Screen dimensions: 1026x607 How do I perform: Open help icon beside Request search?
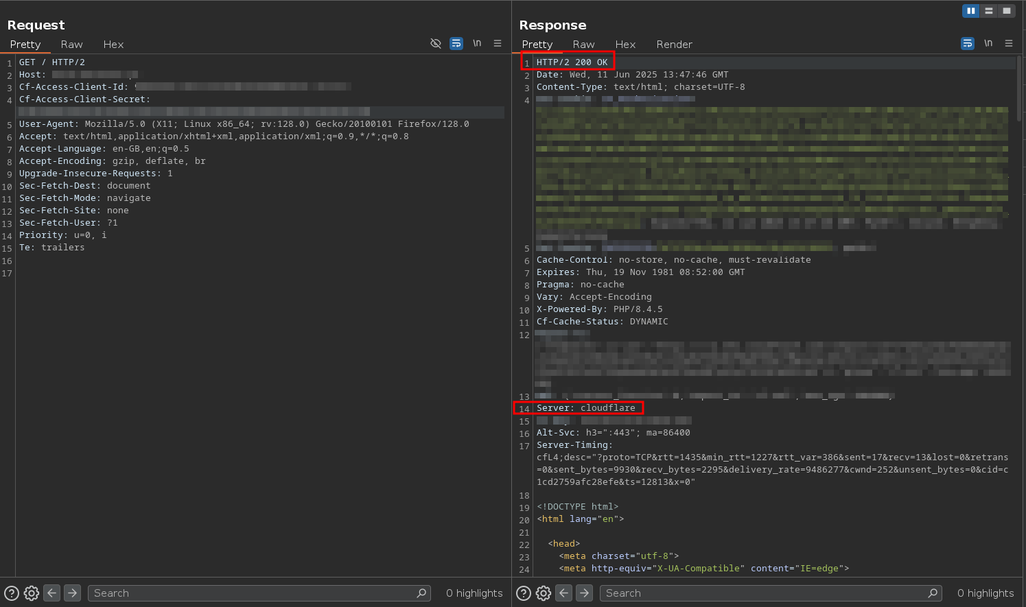(x=12, y=593)
